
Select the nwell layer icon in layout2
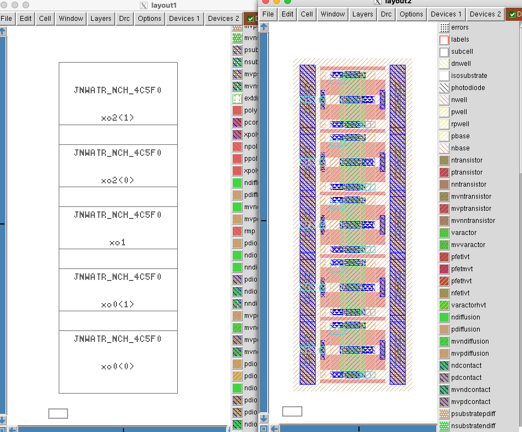(x=444, y=100)
